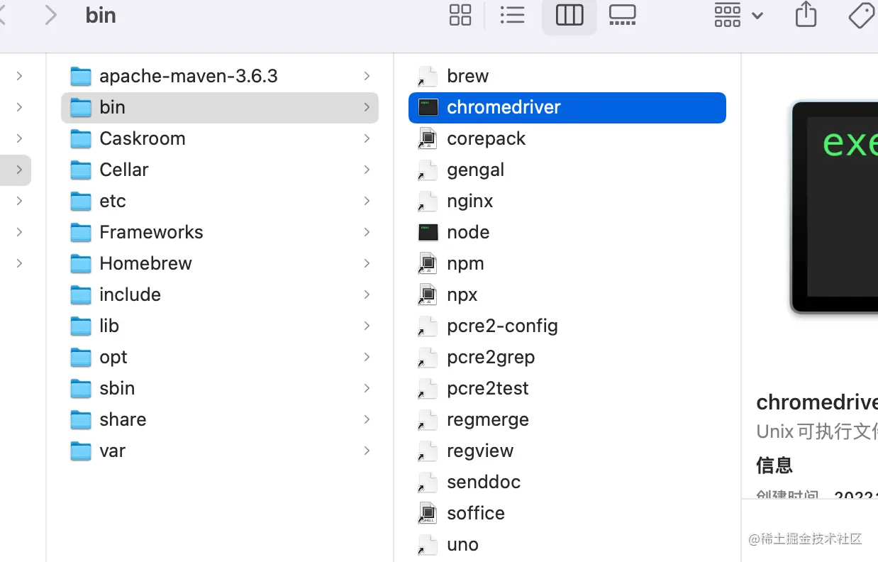The width and height of the screenshot is (878, 562).
Task: Select the pcre2grep file name
Action: pos(491,358)
